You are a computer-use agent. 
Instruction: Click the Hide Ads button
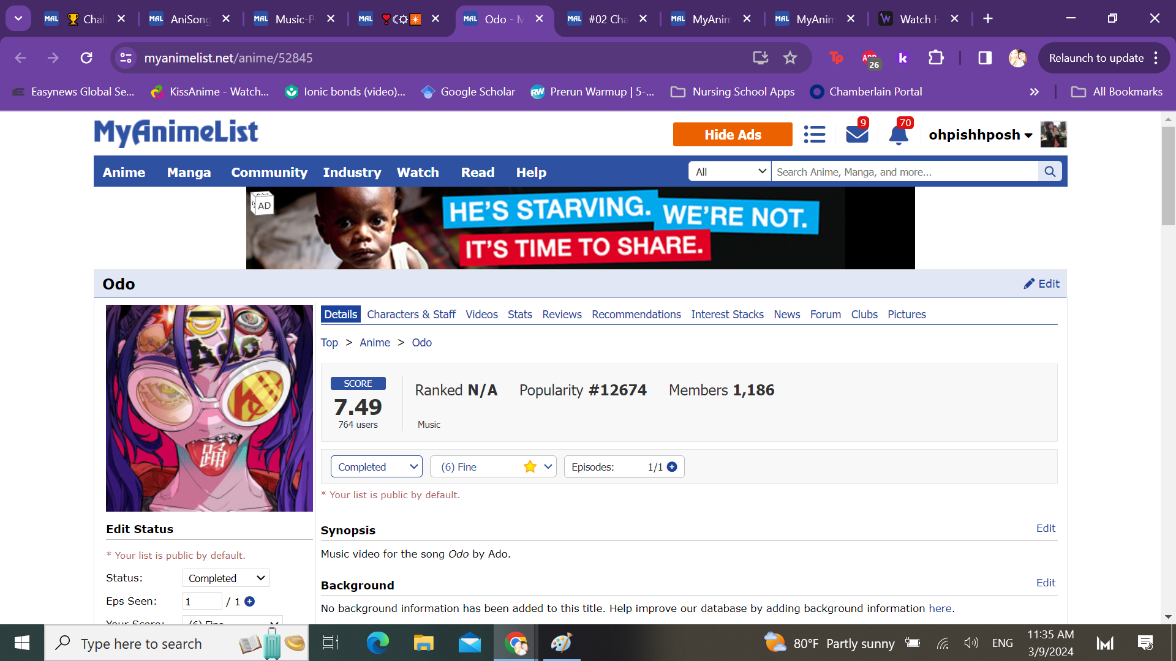click(x=733, y=135)
